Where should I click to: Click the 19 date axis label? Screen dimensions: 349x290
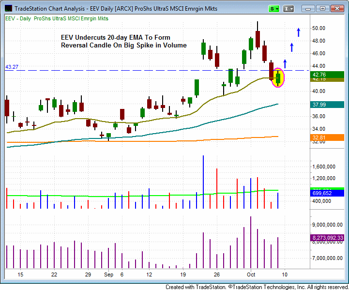(183, 275)
